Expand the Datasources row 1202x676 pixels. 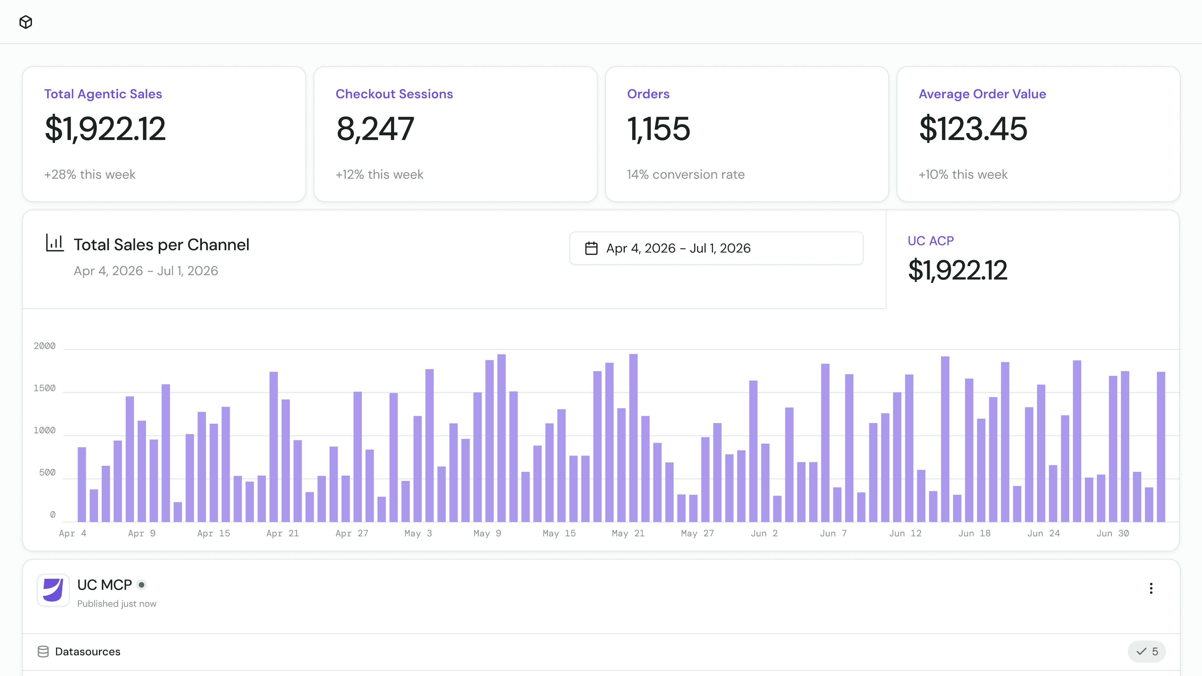pos(601,651)
